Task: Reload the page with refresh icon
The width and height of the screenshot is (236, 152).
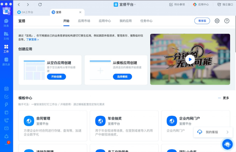Action: (x=40, y=4)
